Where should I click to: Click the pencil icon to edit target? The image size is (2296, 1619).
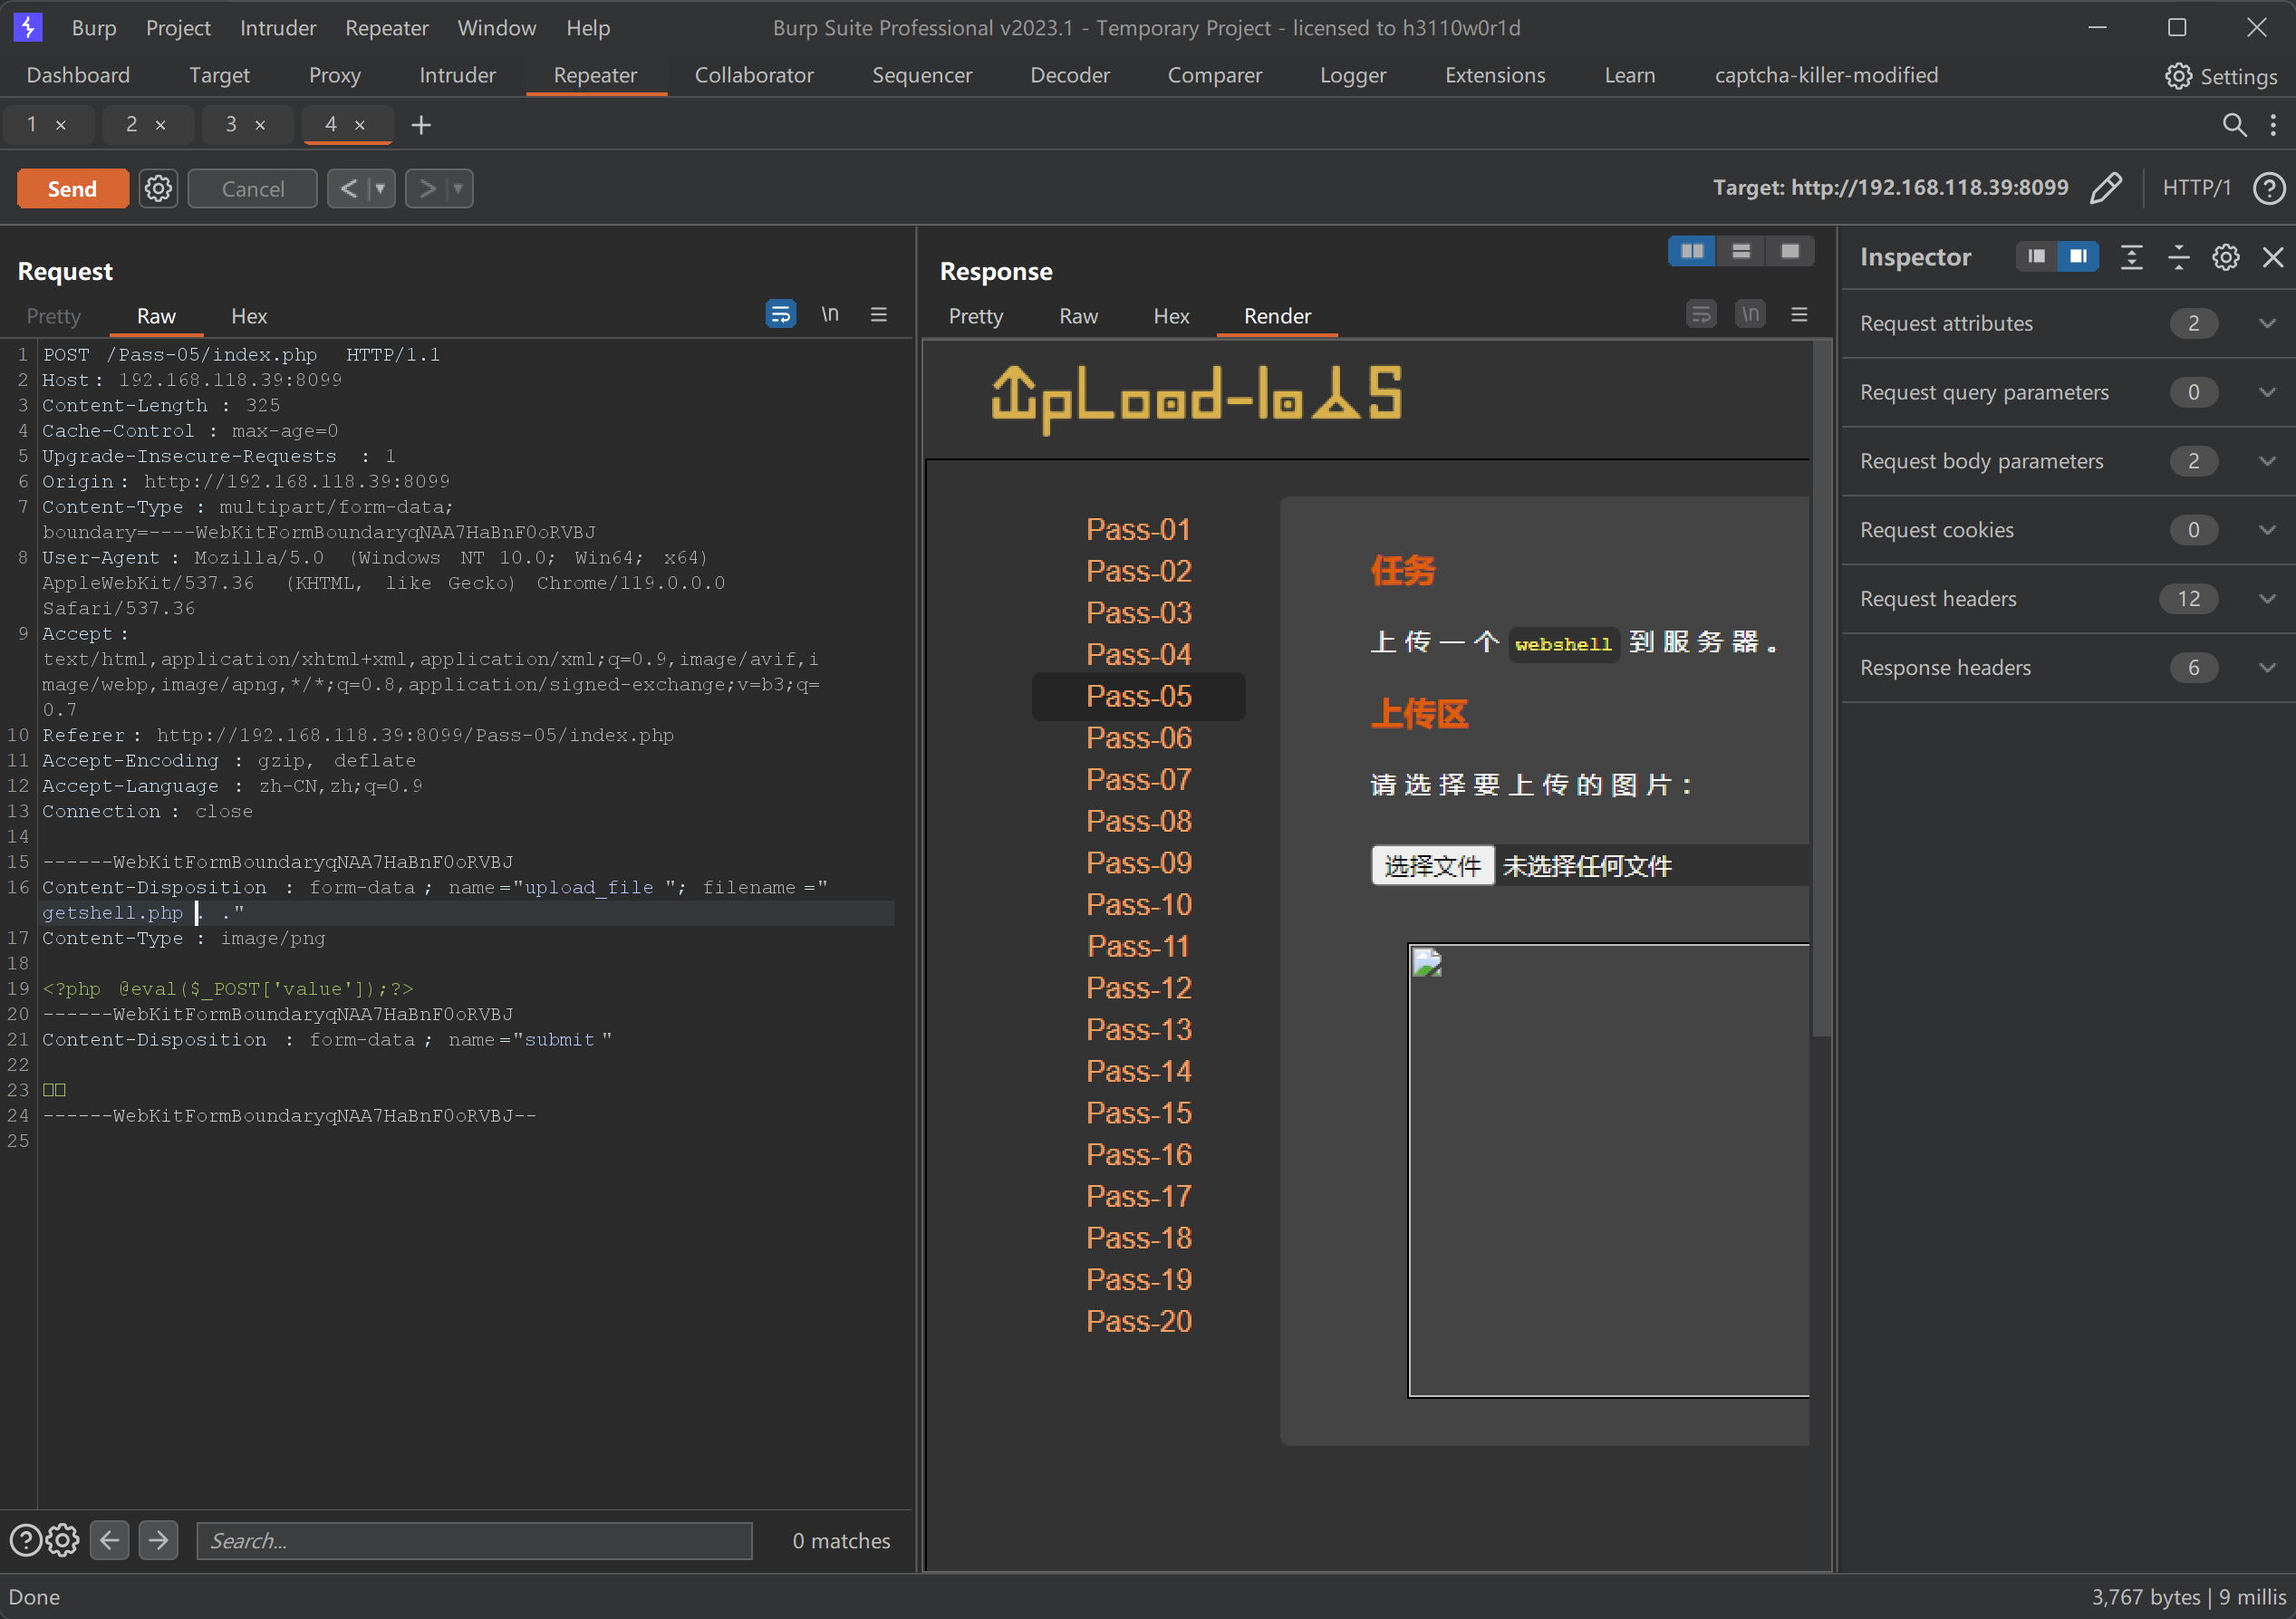coord(2105,188)
